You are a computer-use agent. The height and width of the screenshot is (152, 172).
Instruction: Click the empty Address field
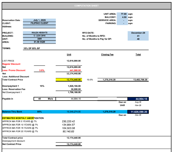coord(39,26)
